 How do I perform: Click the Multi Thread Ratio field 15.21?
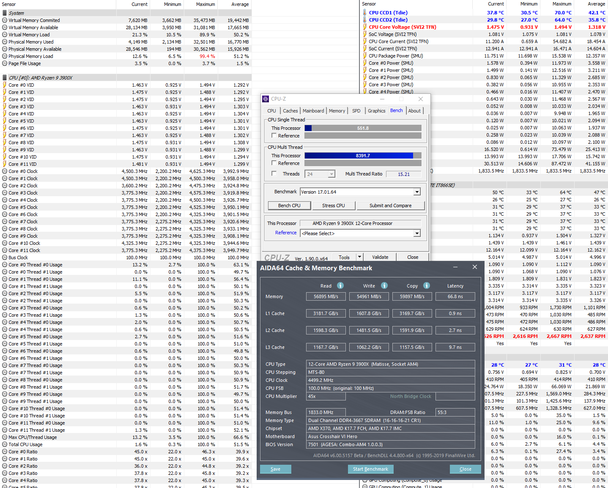tap(404, 174)
